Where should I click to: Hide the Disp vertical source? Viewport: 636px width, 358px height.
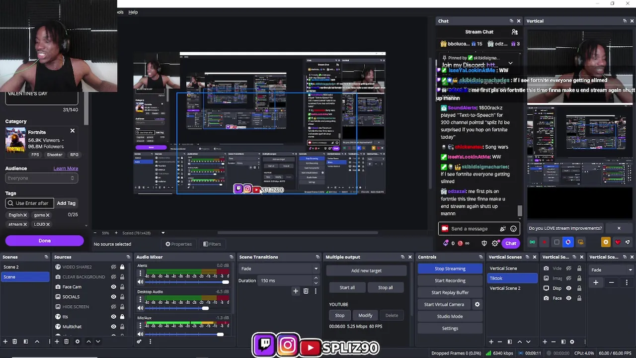pos(569,288)
